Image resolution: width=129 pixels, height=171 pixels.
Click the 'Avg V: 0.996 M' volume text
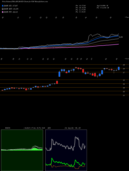click(x=102, y=6)
